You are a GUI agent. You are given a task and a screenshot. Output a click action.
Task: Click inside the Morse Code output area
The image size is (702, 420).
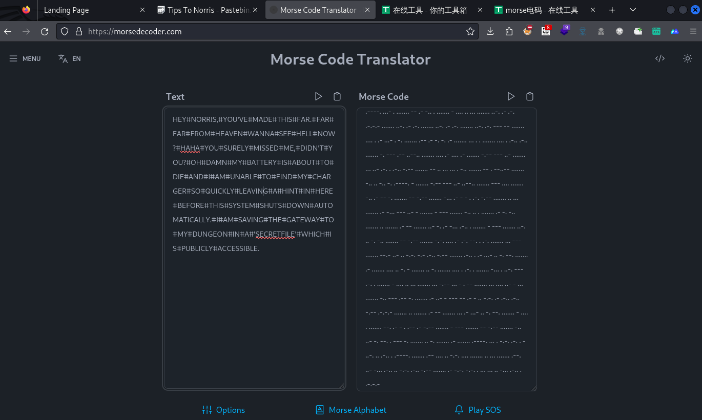point(447,249)
